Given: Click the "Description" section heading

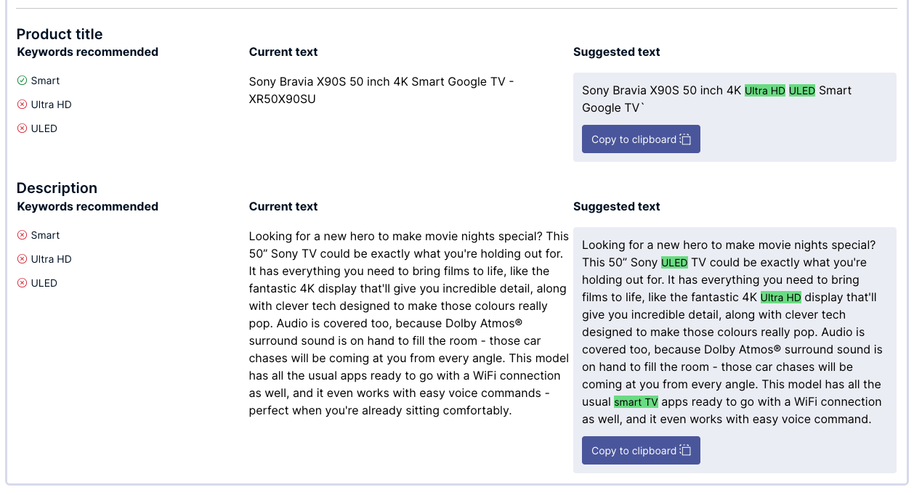Looking at the screenshot, I should coord(57,188).
